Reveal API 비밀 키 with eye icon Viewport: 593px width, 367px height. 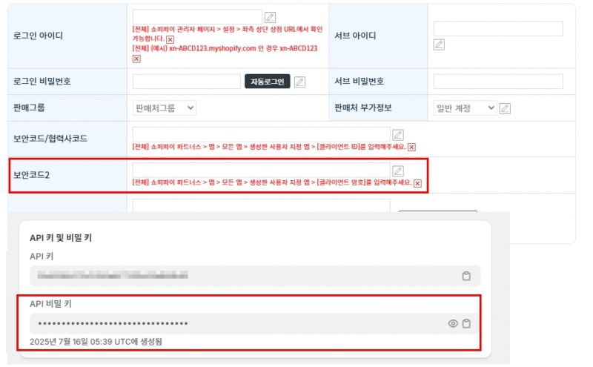[x=453, y=323]
